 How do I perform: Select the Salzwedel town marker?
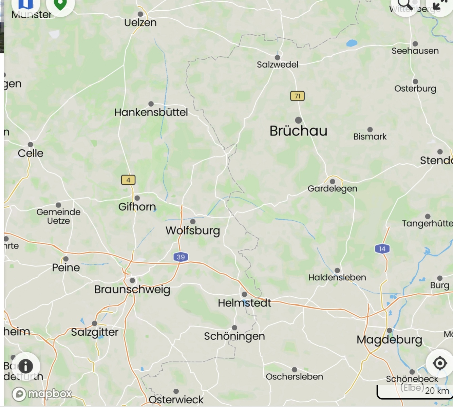(278, 58)
